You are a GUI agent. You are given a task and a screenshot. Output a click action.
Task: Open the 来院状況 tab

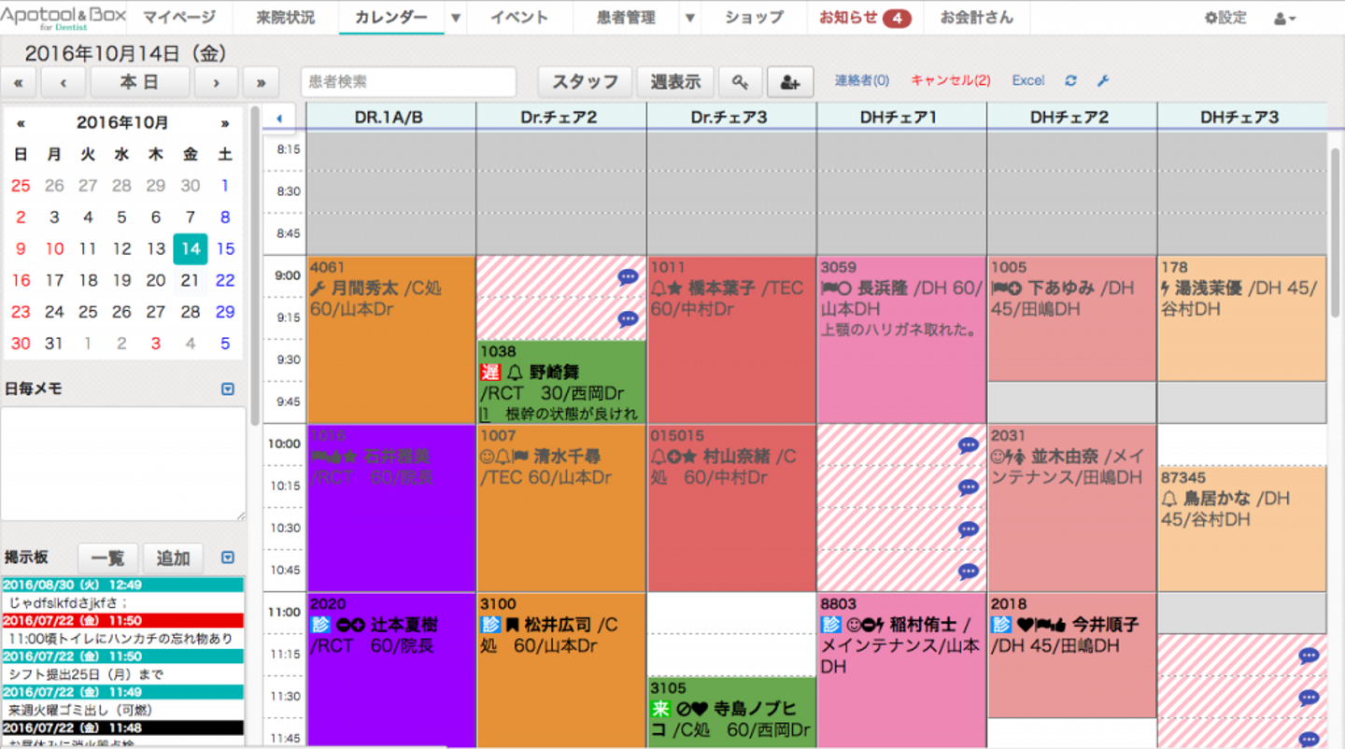tap(286, 18)
